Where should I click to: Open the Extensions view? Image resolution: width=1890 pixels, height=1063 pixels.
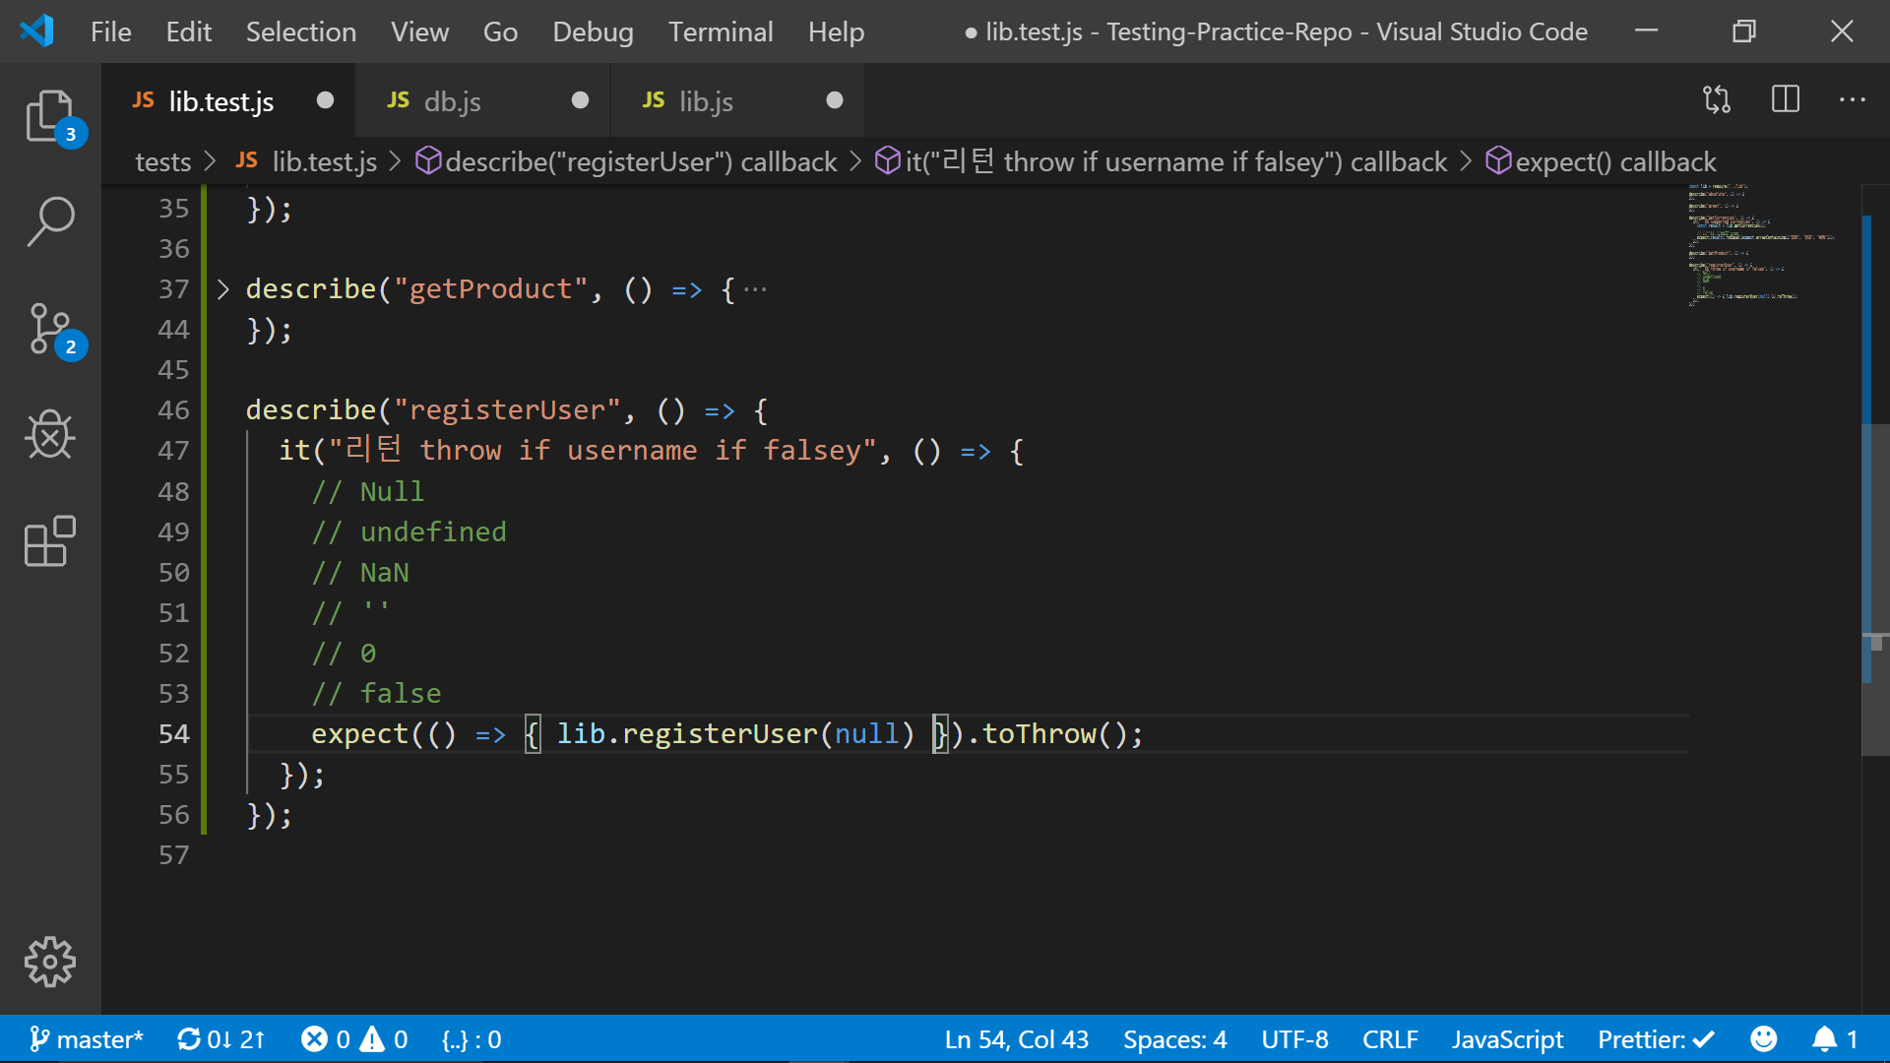[50, 540]
